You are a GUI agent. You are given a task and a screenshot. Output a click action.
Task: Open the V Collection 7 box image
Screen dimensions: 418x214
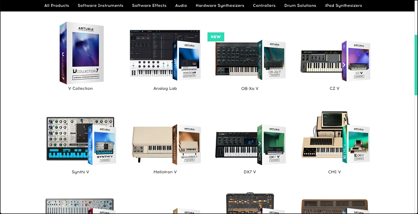coord(81,53)
